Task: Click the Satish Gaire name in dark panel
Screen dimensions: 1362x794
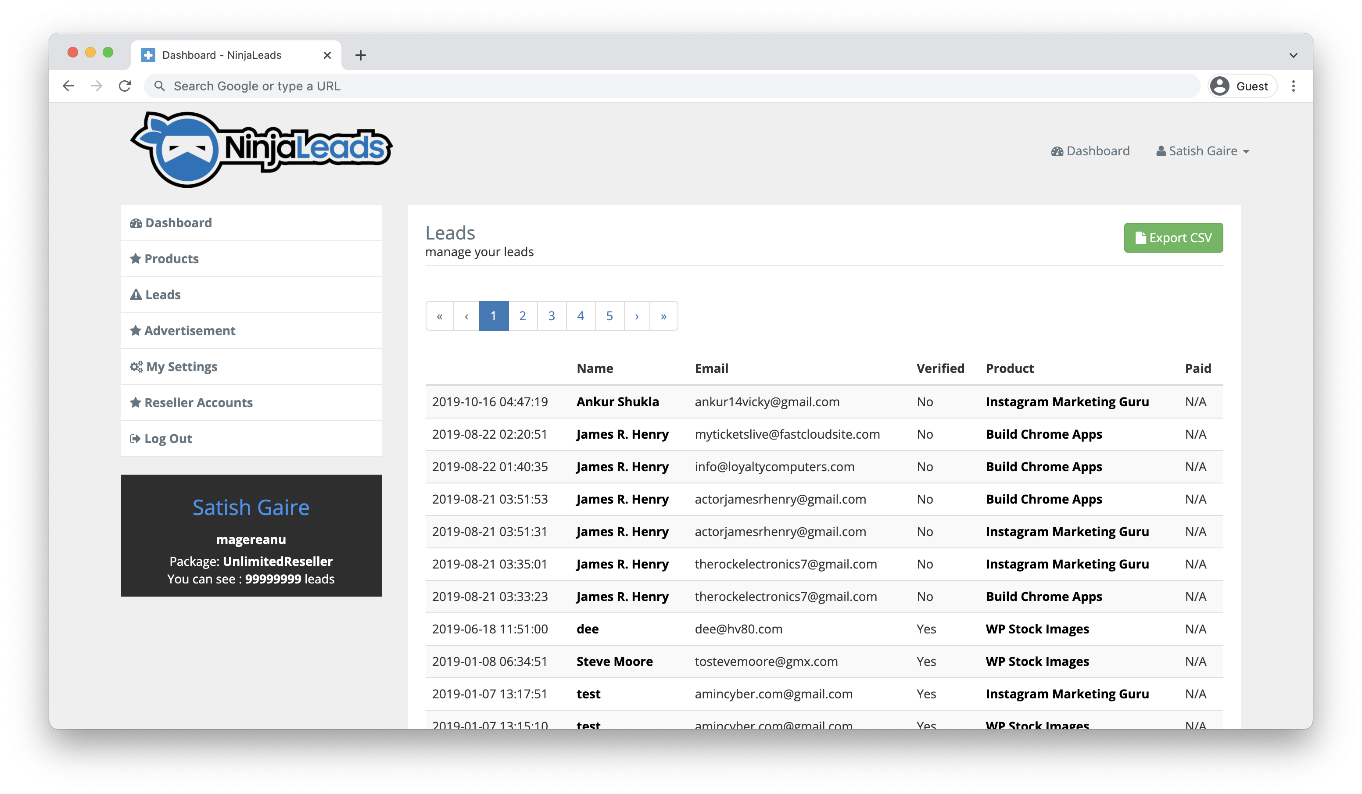Action: coord(251,508)
